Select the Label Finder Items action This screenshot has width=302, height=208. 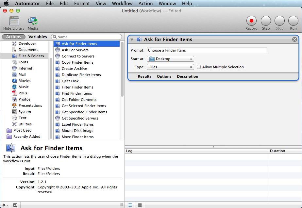coord(87,124)
